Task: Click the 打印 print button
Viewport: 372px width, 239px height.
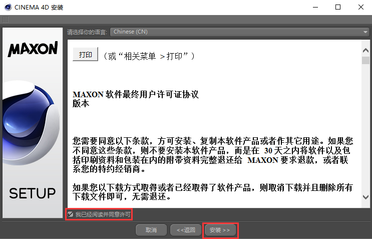Action: (x=86, y=54)
